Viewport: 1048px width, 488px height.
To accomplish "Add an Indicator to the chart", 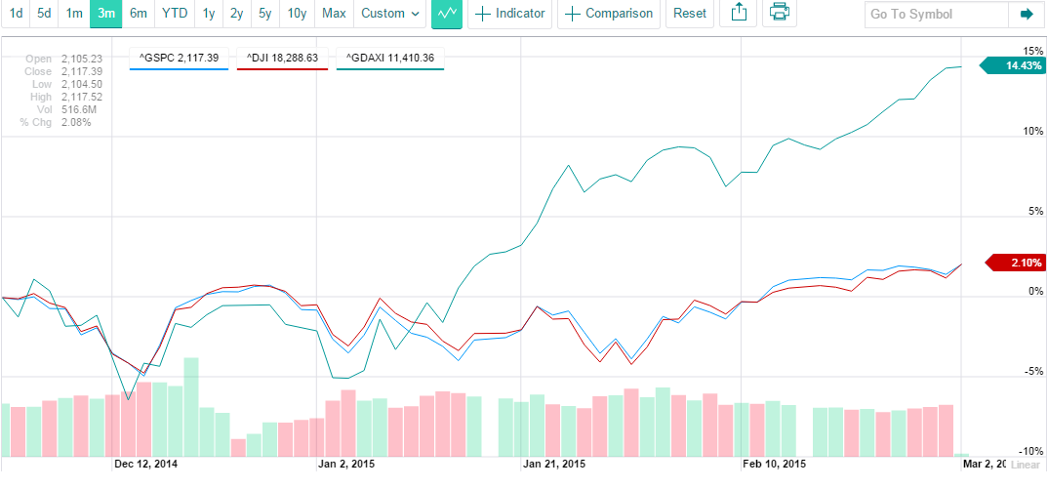I will coord(510,14).
